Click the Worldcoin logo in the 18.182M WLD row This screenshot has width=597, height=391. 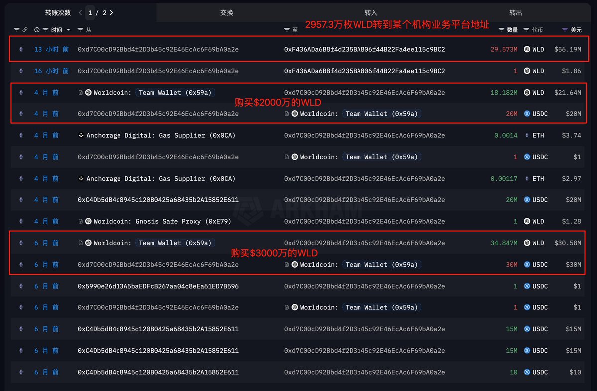[88, 93]
